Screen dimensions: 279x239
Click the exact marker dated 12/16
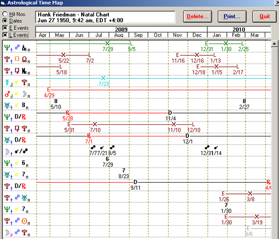pyautogui.click(x=197, y=55)
